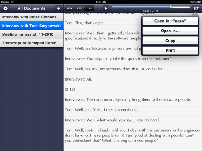The height and width of the screenshot is (151, 202).
Task: Open Interview with Peter Gibbons document
Action: pos(32,17)
